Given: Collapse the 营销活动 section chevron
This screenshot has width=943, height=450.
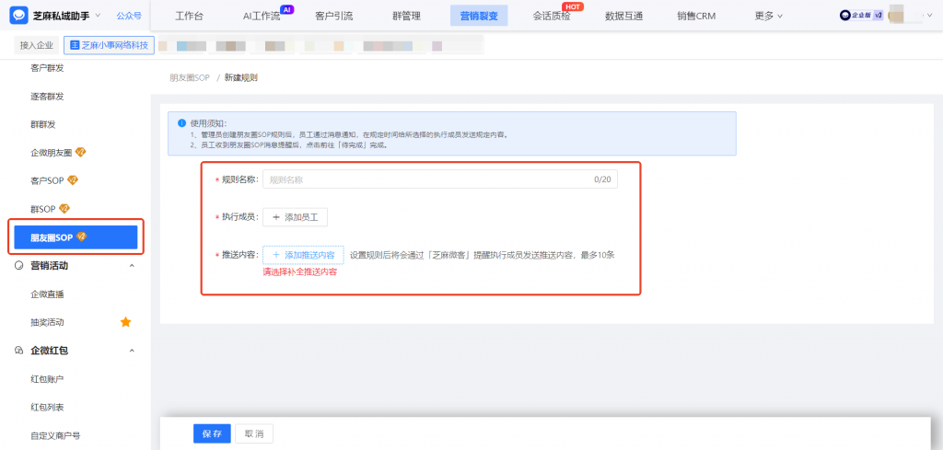Looking at the screenshot, I should [x=132, y=266].
